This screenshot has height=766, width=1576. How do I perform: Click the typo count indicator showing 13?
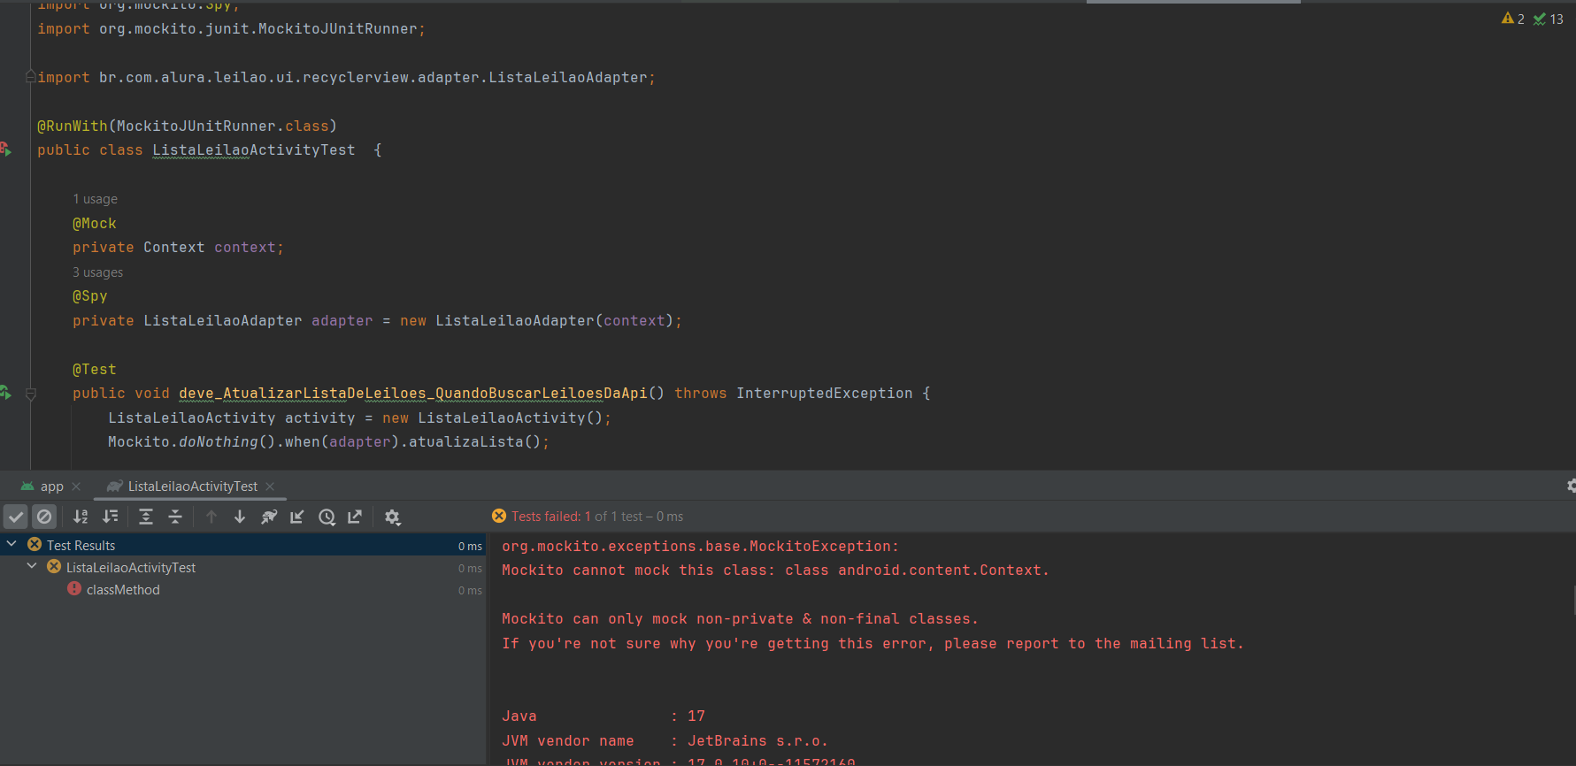pyautogui.click(x=1549, y=19)
